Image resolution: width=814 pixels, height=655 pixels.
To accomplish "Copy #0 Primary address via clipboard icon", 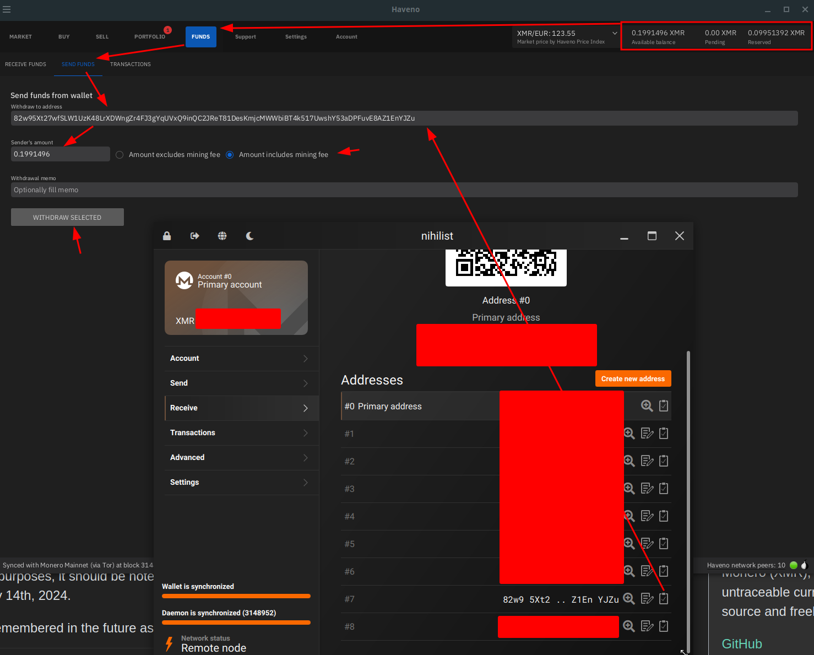I will pos(664,406).
